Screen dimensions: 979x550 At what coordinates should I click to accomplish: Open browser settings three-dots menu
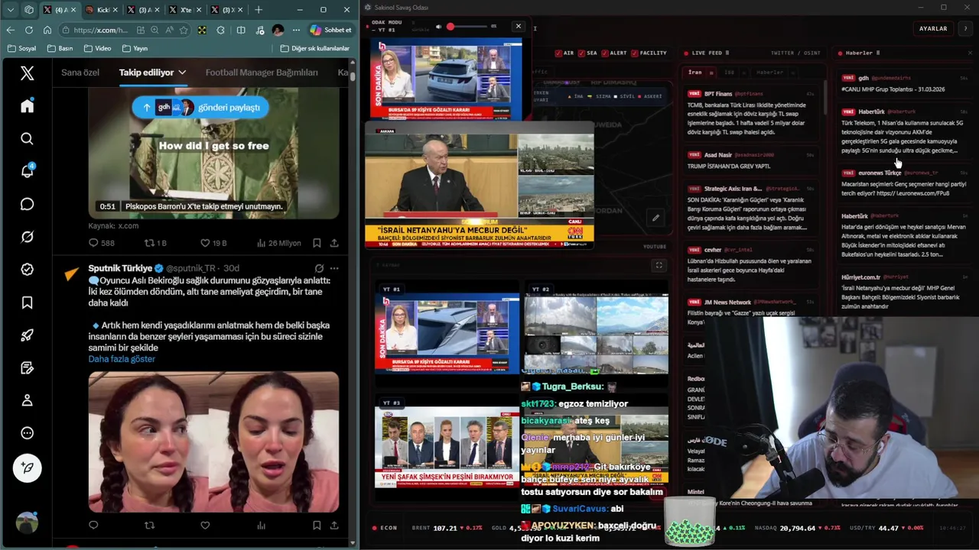[296, 30]
